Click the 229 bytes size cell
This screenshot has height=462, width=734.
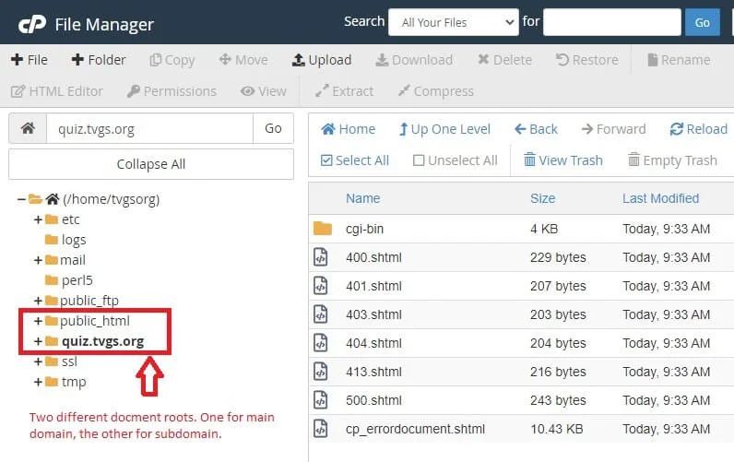click(558, 257)
